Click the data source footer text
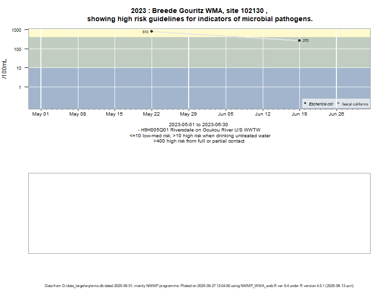The width and height of the screenshot is (385, 289). pyautogui.click(x=199, y=286)
